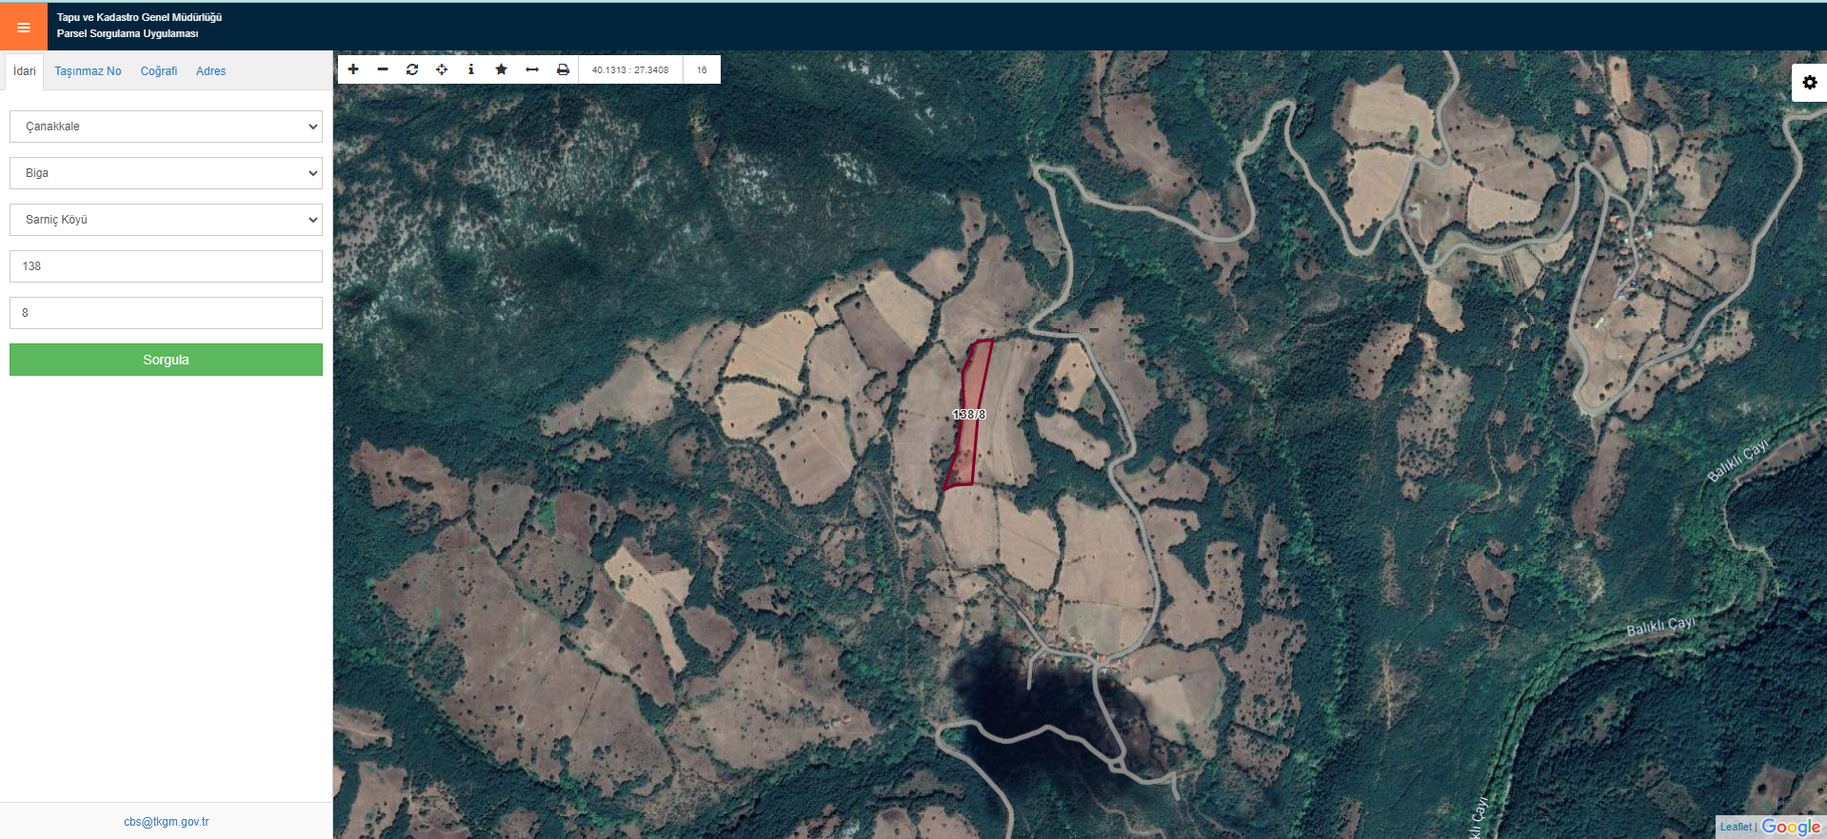Switch to the Taşınmaz No tab

pyautogui.click(x=88, y=71)
